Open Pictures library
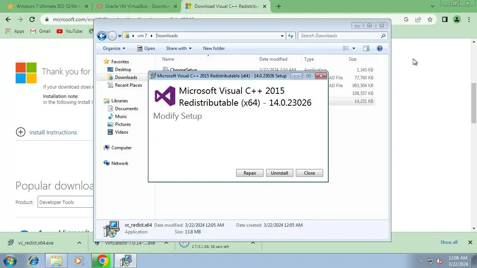477x268 pixels. (119, 124)
